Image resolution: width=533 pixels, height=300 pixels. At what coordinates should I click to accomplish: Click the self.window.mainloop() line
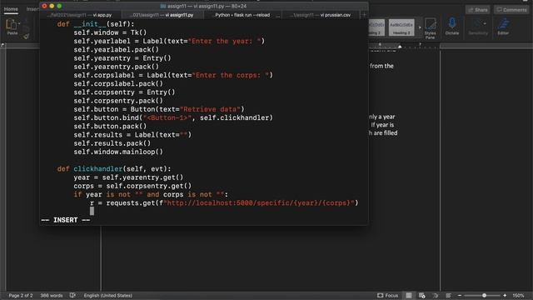tap(118, 152)
